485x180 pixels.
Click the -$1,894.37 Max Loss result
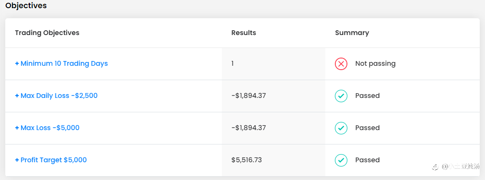tap(249, 128)
